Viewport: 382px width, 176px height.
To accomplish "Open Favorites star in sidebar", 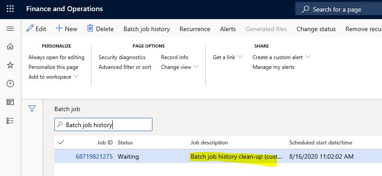I will tap(10, 65).
